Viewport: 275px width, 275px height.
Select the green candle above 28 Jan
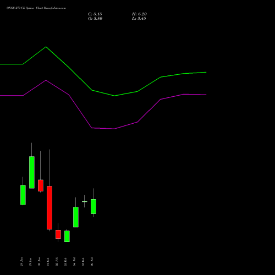pyautogui.click(x=23, y=195)
